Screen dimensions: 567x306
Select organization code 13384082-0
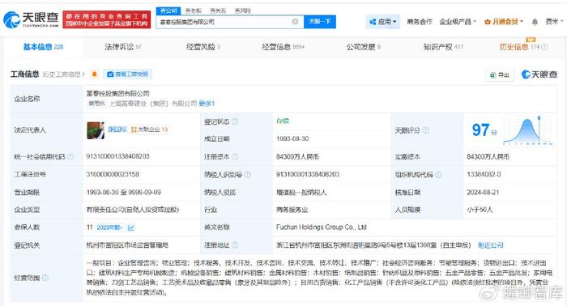click(x=484, y=175)
